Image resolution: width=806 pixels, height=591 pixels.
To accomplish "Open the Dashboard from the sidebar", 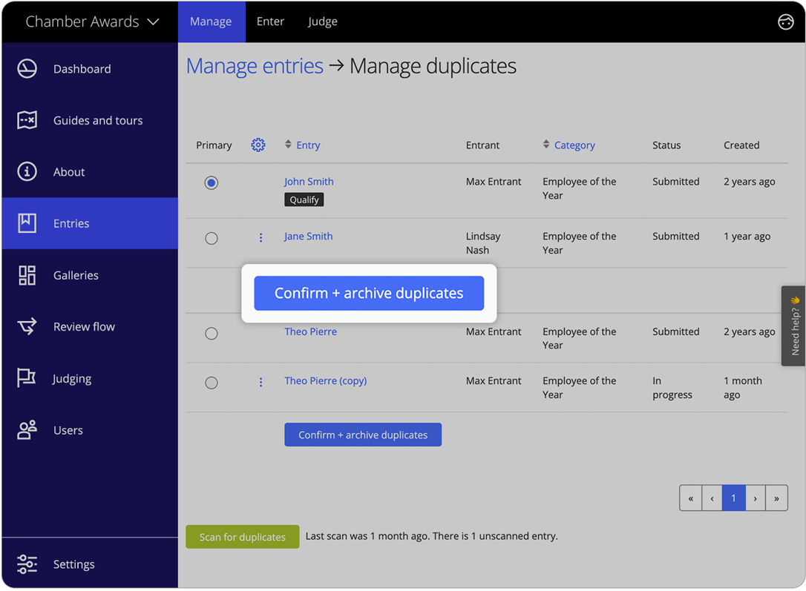I will click(x=27, y=68).
